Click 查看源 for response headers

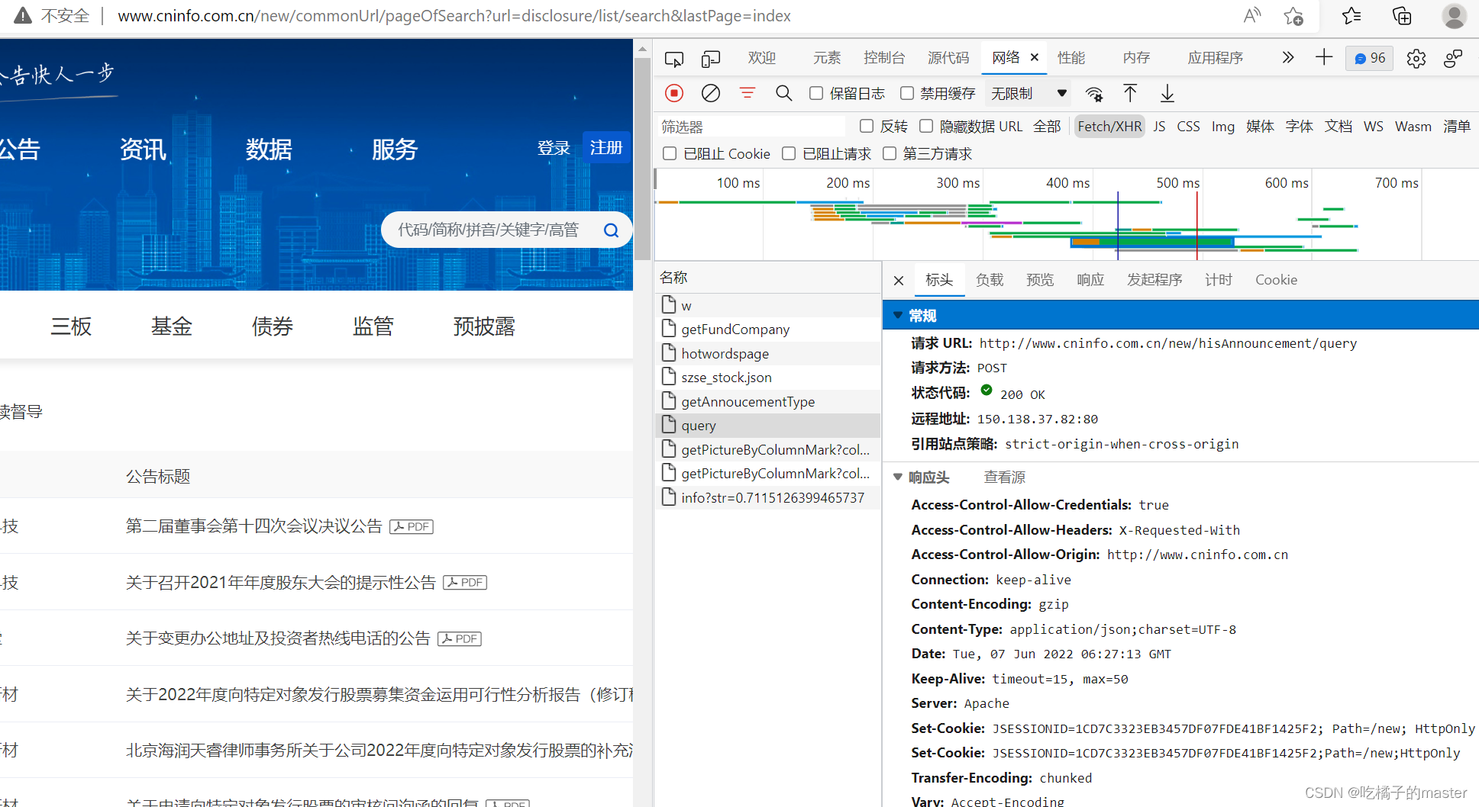tap(1004, 477)
